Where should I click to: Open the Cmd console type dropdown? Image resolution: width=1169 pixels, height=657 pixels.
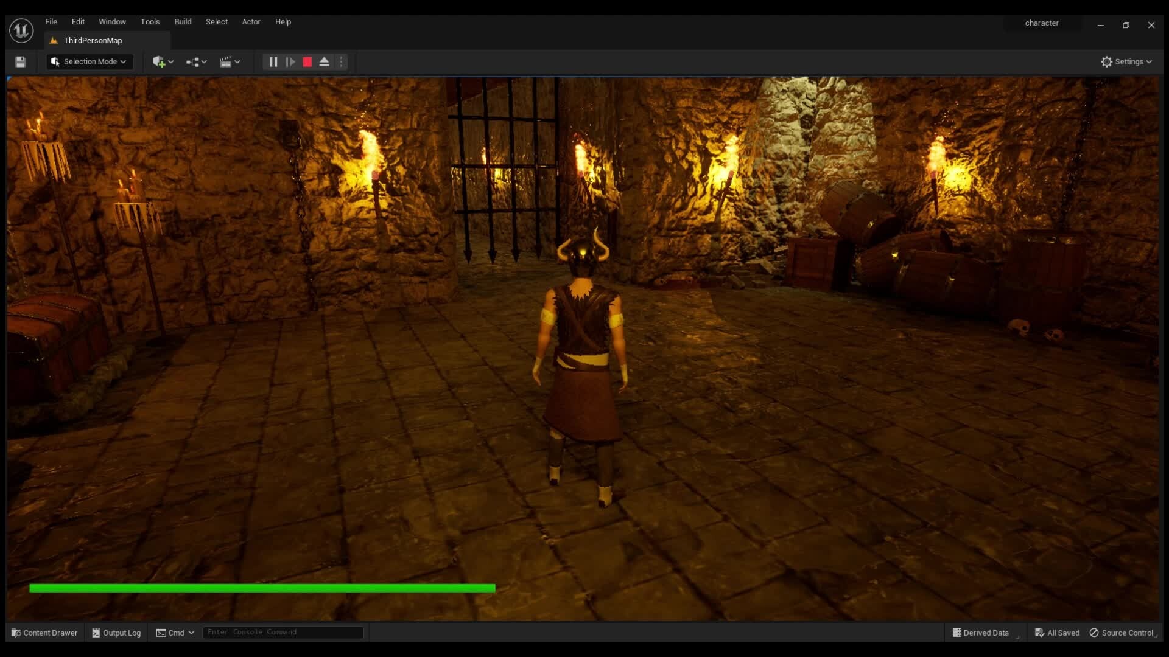click(x=175, y=633)
